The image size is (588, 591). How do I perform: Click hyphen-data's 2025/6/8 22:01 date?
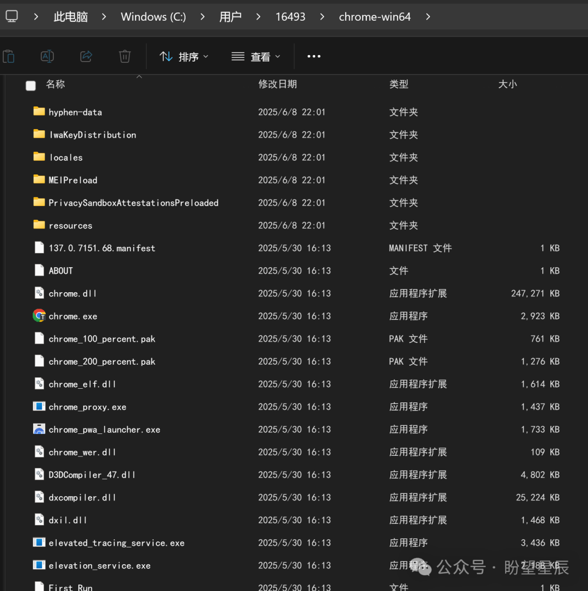point(291,112)
